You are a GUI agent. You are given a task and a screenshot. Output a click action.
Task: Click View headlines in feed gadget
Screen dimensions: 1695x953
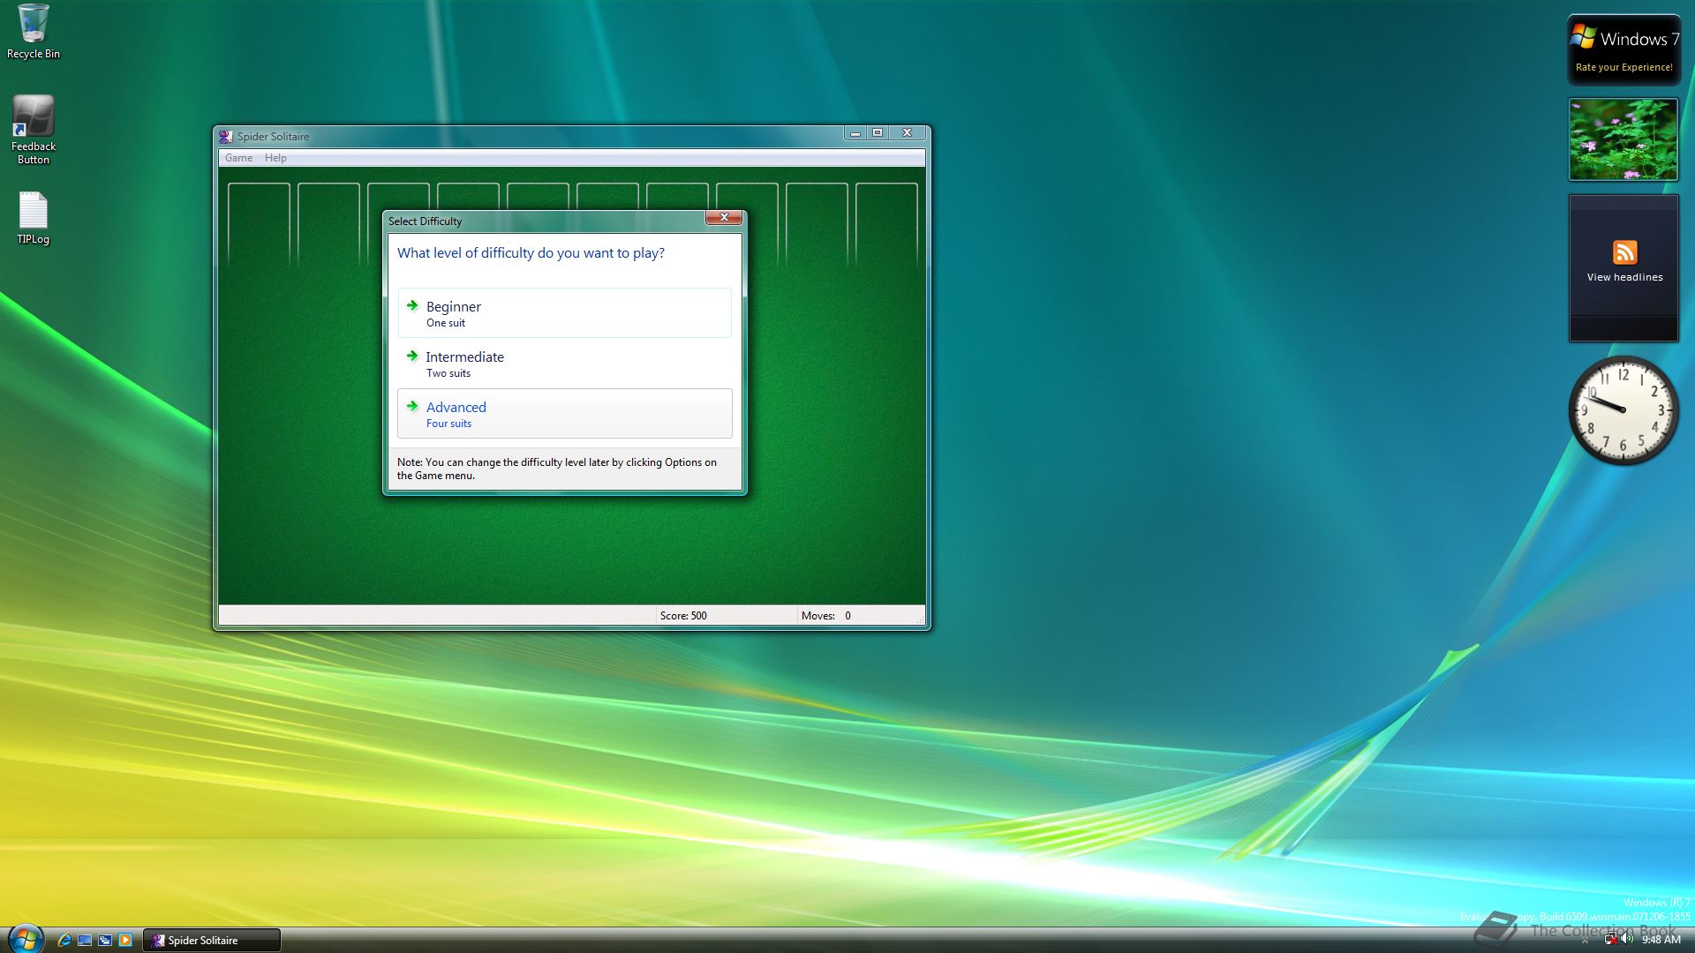pos(1624,277)
